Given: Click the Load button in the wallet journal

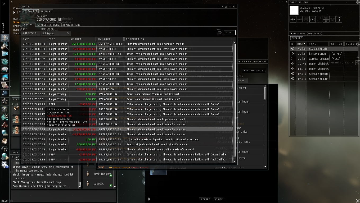Looking at the screenshot, I should coord(229,33).
